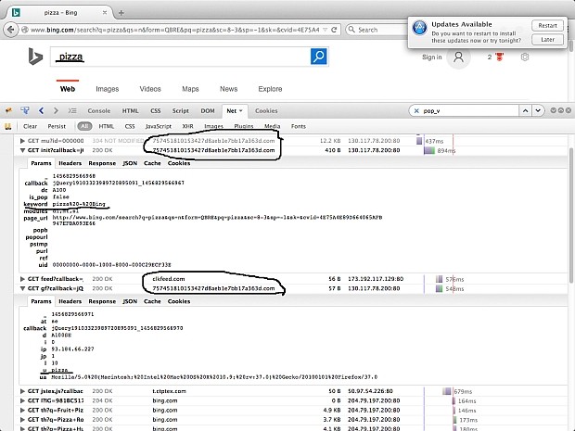This screenshot has width=575, height=431.
Task: Click the Clear button in Net panel
Action: click(30, 126)
